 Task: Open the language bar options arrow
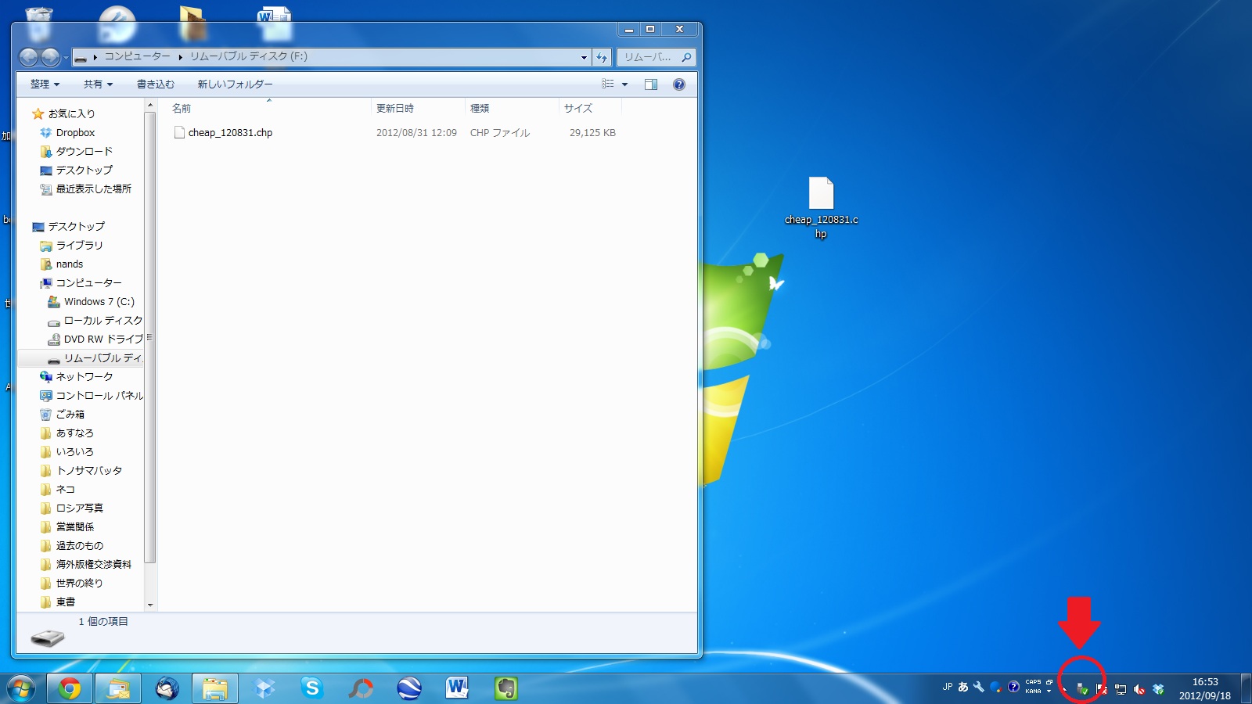[1049, 691]
